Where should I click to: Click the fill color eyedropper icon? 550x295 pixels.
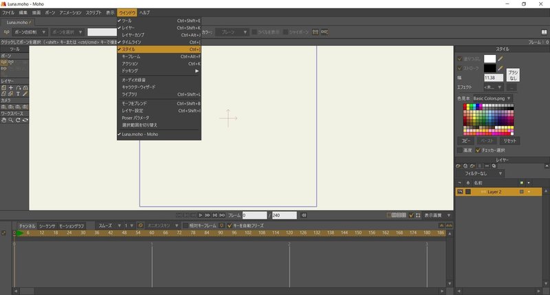coord(500,58)
